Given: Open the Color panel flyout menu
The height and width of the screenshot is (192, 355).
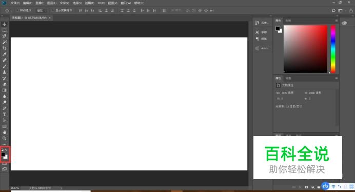Looking at the screenshot, I should pos(337,21).
